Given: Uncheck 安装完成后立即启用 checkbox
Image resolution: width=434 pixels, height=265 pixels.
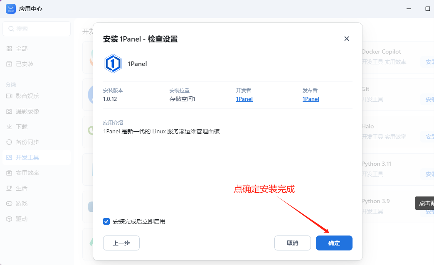Looking at the screenshot, I should [x=106, y=221].
